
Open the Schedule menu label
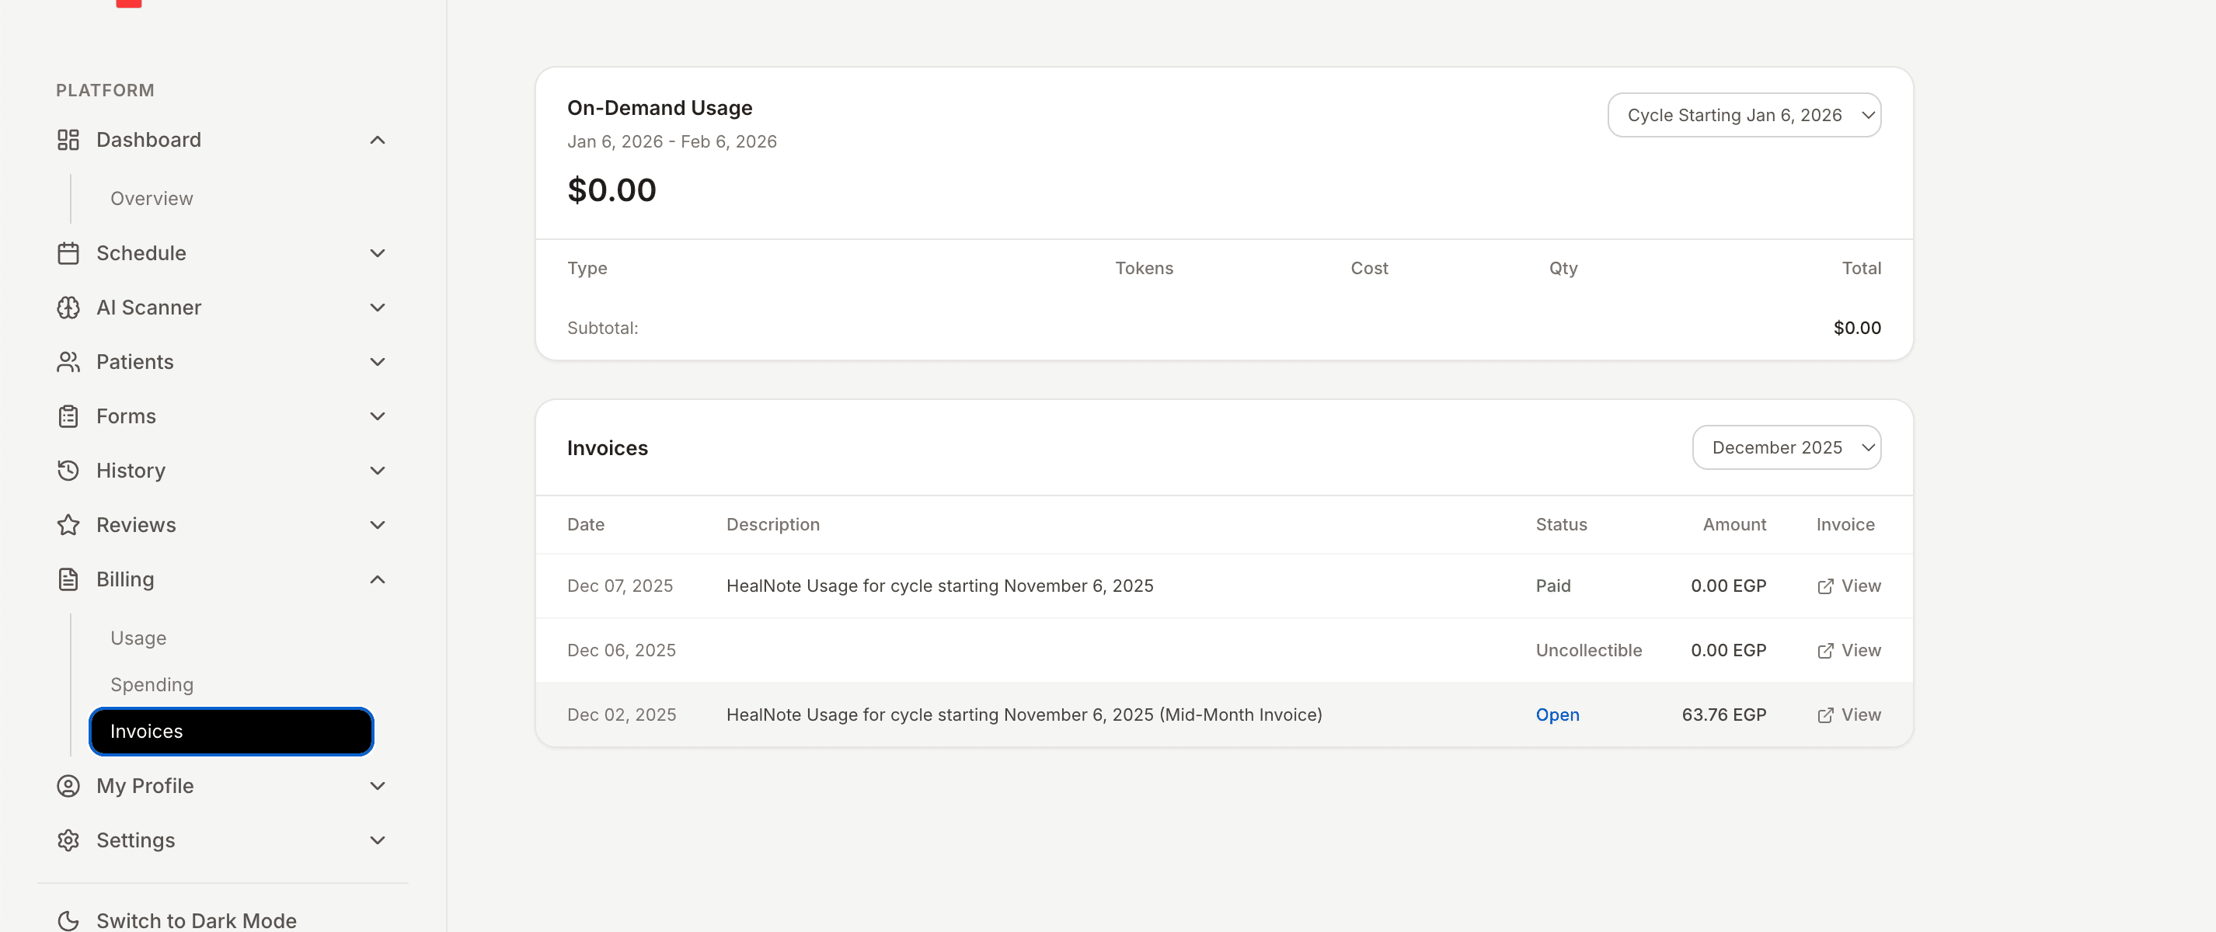click(141, 254)
